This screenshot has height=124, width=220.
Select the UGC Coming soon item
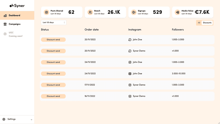17,34
